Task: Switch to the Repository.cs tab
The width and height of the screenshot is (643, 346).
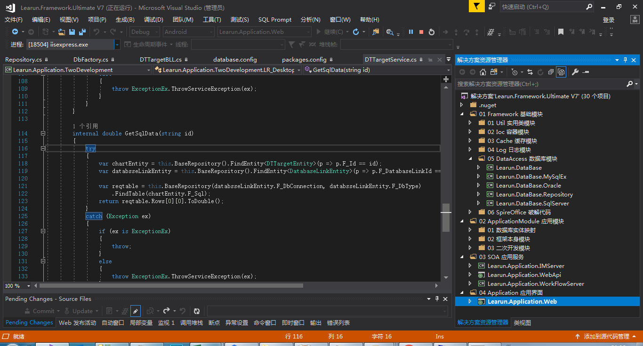Action: tap(24, 59)
